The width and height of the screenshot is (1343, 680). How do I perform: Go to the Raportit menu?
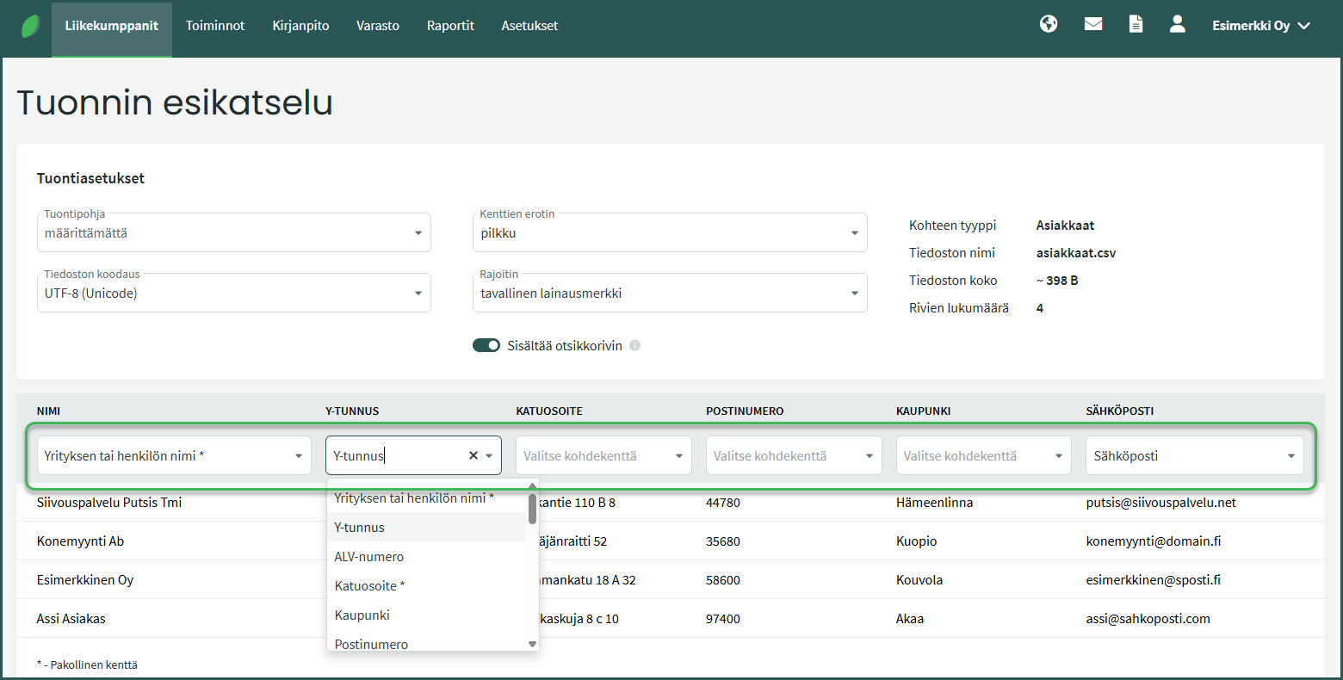coord(450,26)
